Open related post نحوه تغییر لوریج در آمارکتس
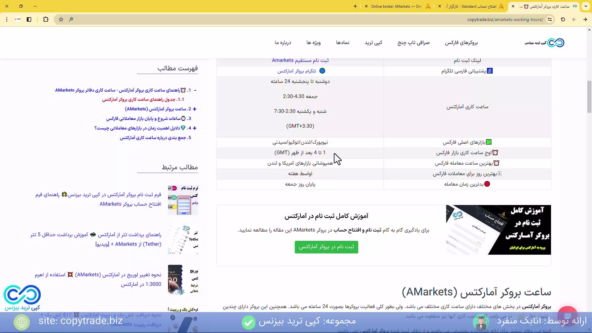The width and height of the screenshot is (592, 333). tap(98, 279)
